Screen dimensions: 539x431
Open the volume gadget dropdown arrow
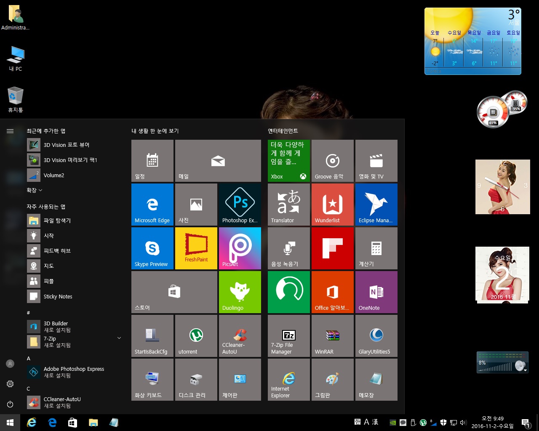point(525,370)
